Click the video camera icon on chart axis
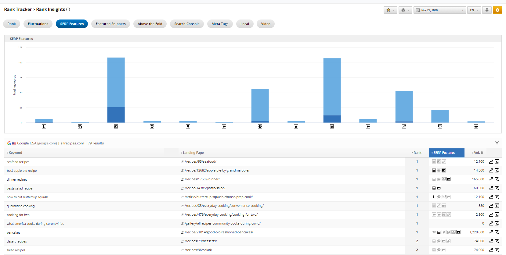Image resolution: width=506 pixels, height=255 pixels. point(476,126)
